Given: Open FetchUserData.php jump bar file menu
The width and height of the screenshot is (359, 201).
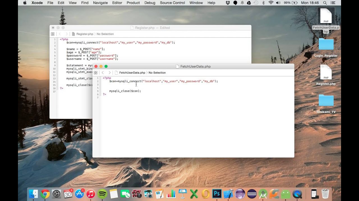Looking at the screenshot, I should point(130,73).
